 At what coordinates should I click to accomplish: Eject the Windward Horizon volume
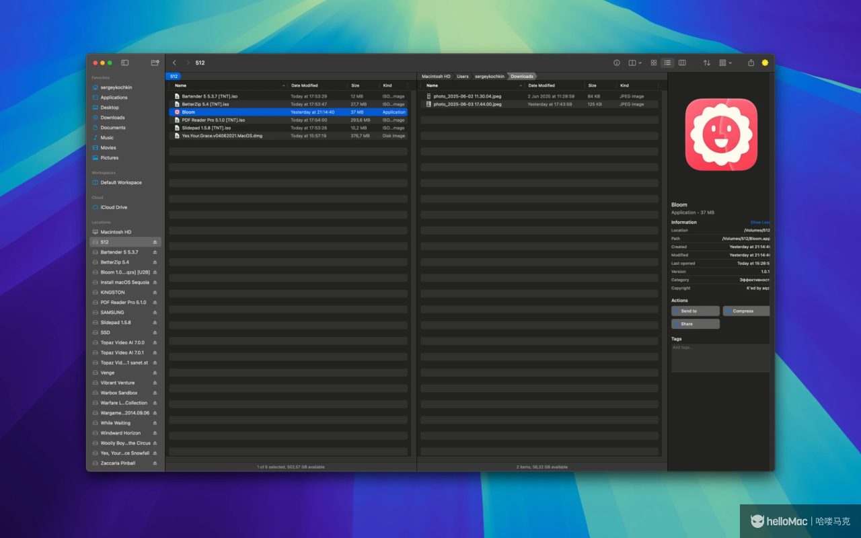(x=155, y=433)
